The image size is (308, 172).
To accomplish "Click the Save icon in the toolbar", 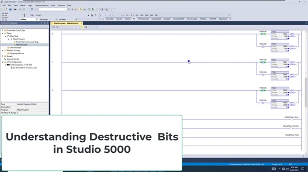I will click(10, 9).
